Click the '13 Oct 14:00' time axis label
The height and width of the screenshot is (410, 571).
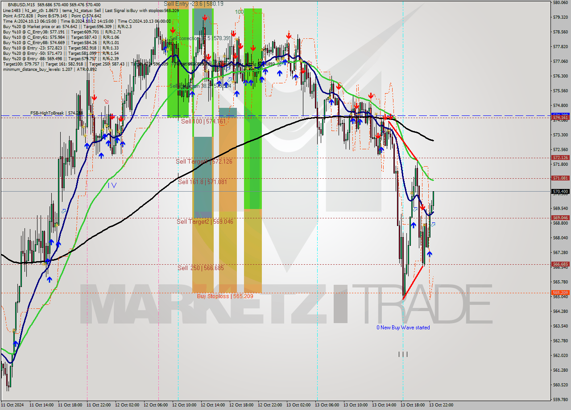click(x=384, y=405)
